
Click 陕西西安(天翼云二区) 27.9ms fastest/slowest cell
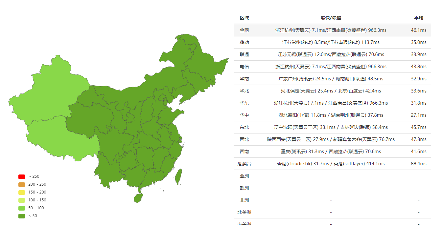point(331,139)
